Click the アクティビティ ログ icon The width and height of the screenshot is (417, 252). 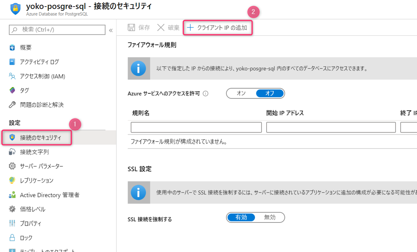click(12, 62)
